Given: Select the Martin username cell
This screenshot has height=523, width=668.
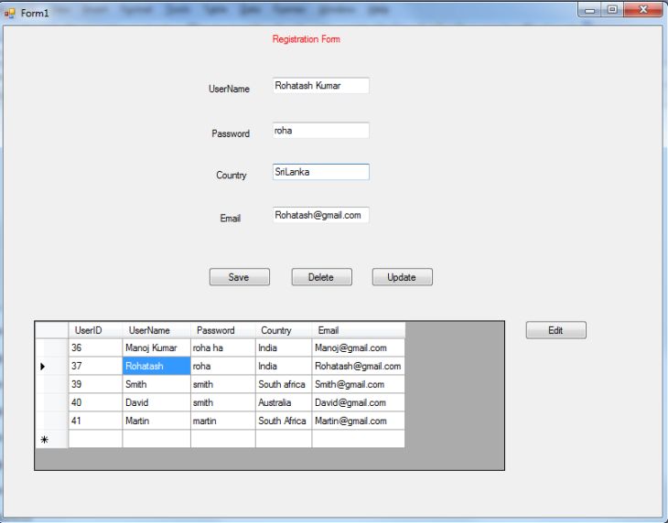Looking at the screenshot, I should pyautogui.click(x=156, y=421).
